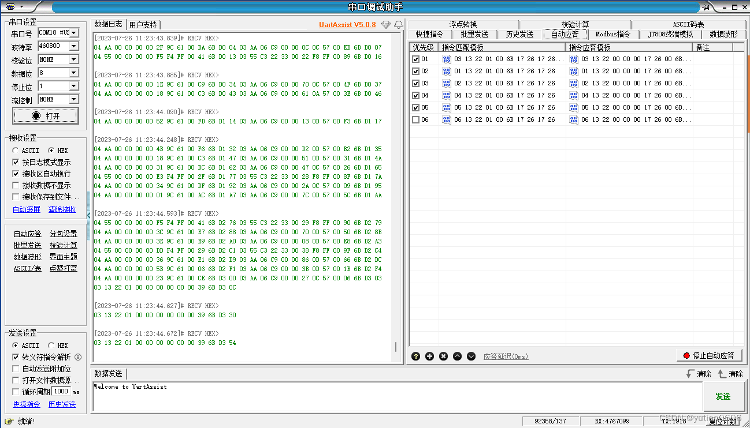This screenshot has width=750, height=428.
Task: Click the 清除接收 link
Action: [x=62, y=209]
